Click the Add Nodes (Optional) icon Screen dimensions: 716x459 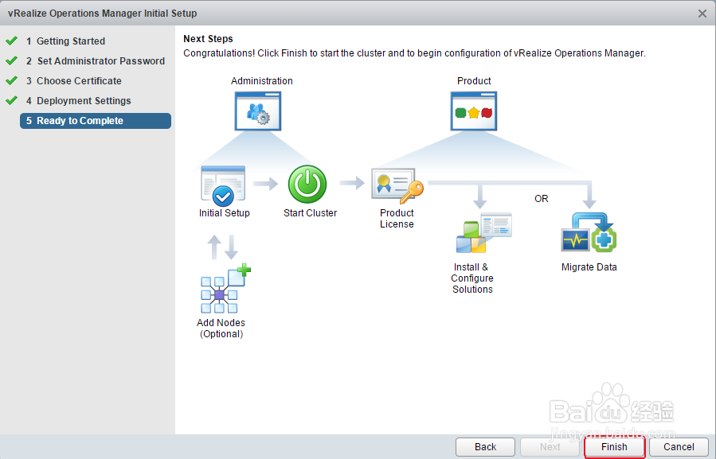click(225, 289)
